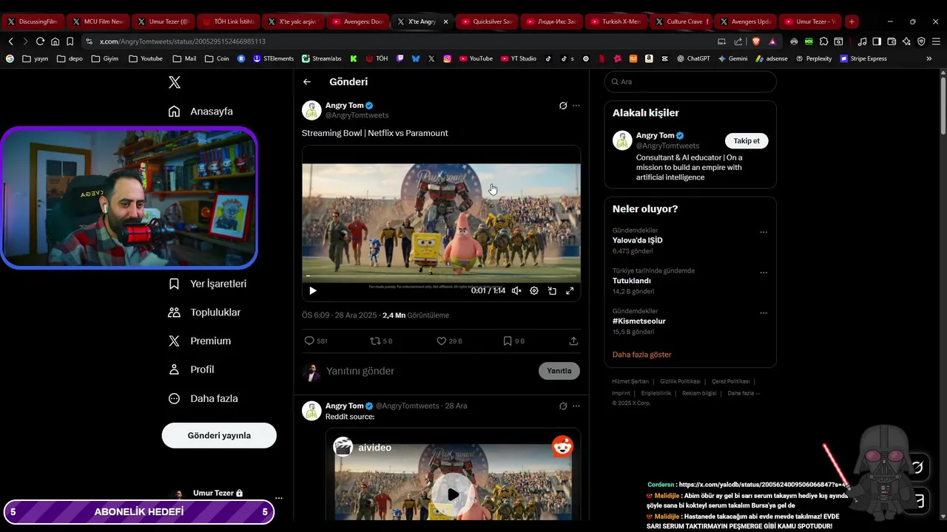947x532 pixels.
Task: Open Tutuklandı trend options menu
Action: tap(764, 273)
